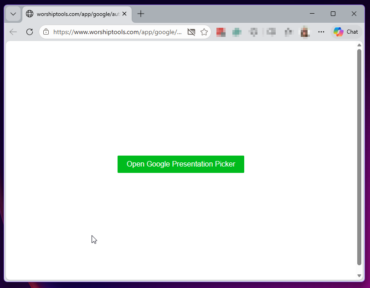Click the blocked camera icon in address bar
Image resolution: width=370 pixels, height=288 pixels.
(x=191, y=32)
